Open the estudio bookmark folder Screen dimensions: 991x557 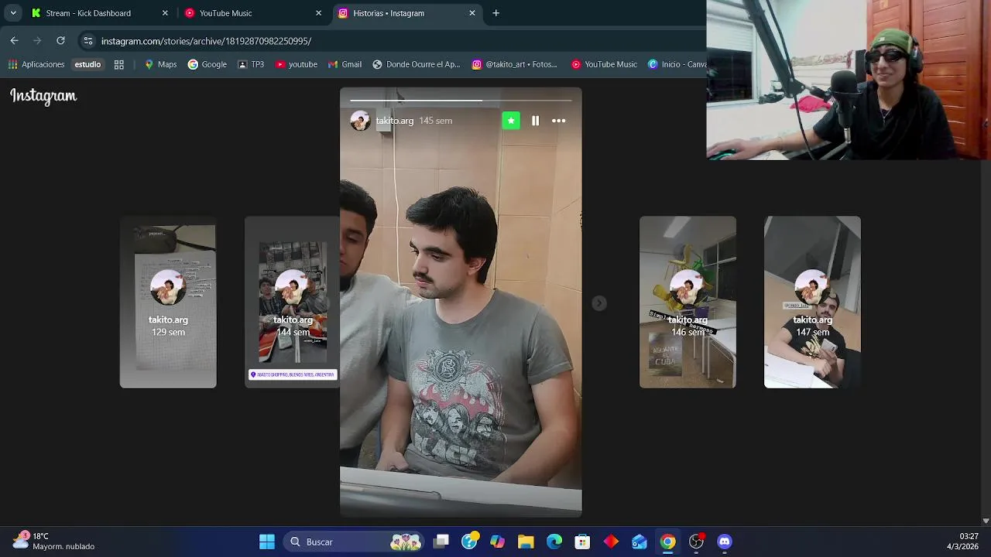coord(87,64)
